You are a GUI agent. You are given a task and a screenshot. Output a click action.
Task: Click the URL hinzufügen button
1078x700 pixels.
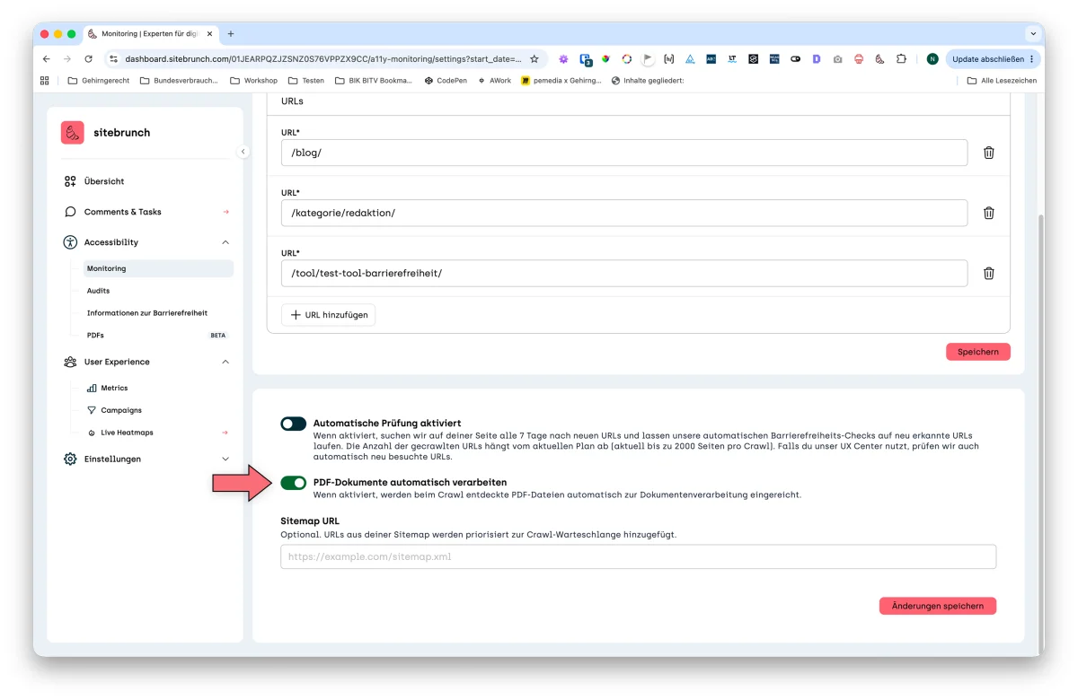328,315
